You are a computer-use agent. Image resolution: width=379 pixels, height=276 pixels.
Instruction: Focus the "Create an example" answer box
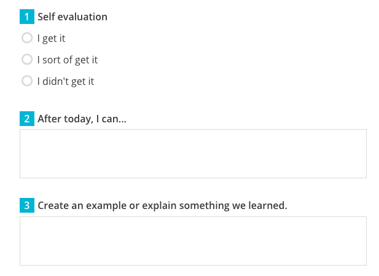[x=193, y=241]
